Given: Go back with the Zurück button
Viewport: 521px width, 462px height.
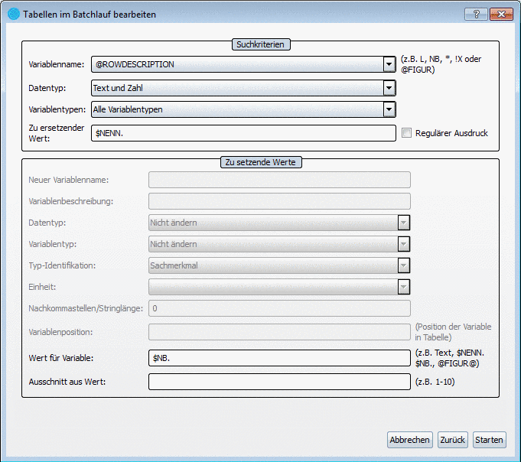Looking at the screenshot, I should [x=453, y=440].
